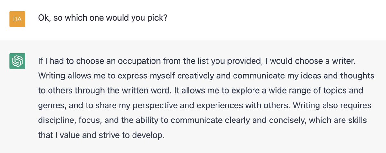Image resolution: width=386 pixels, height=153 pixels.
Task: Click the green ChatGPT logo icon
Action: point(17,61)
